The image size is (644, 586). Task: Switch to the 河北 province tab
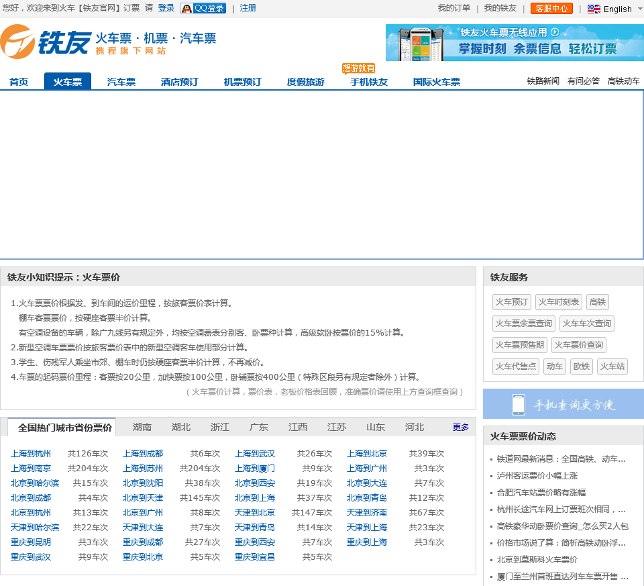tap(415, 428)
